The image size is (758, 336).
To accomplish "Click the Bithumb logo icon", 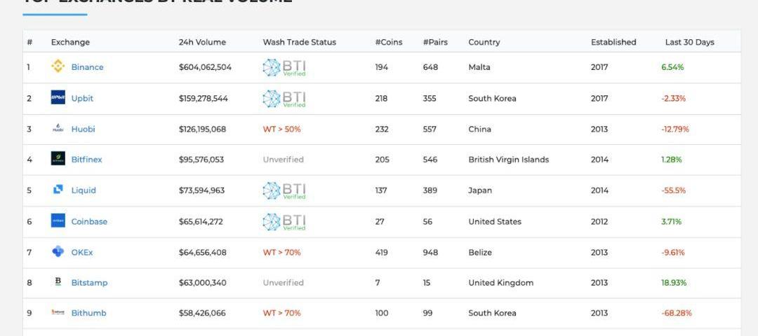I will click(58, 313).
